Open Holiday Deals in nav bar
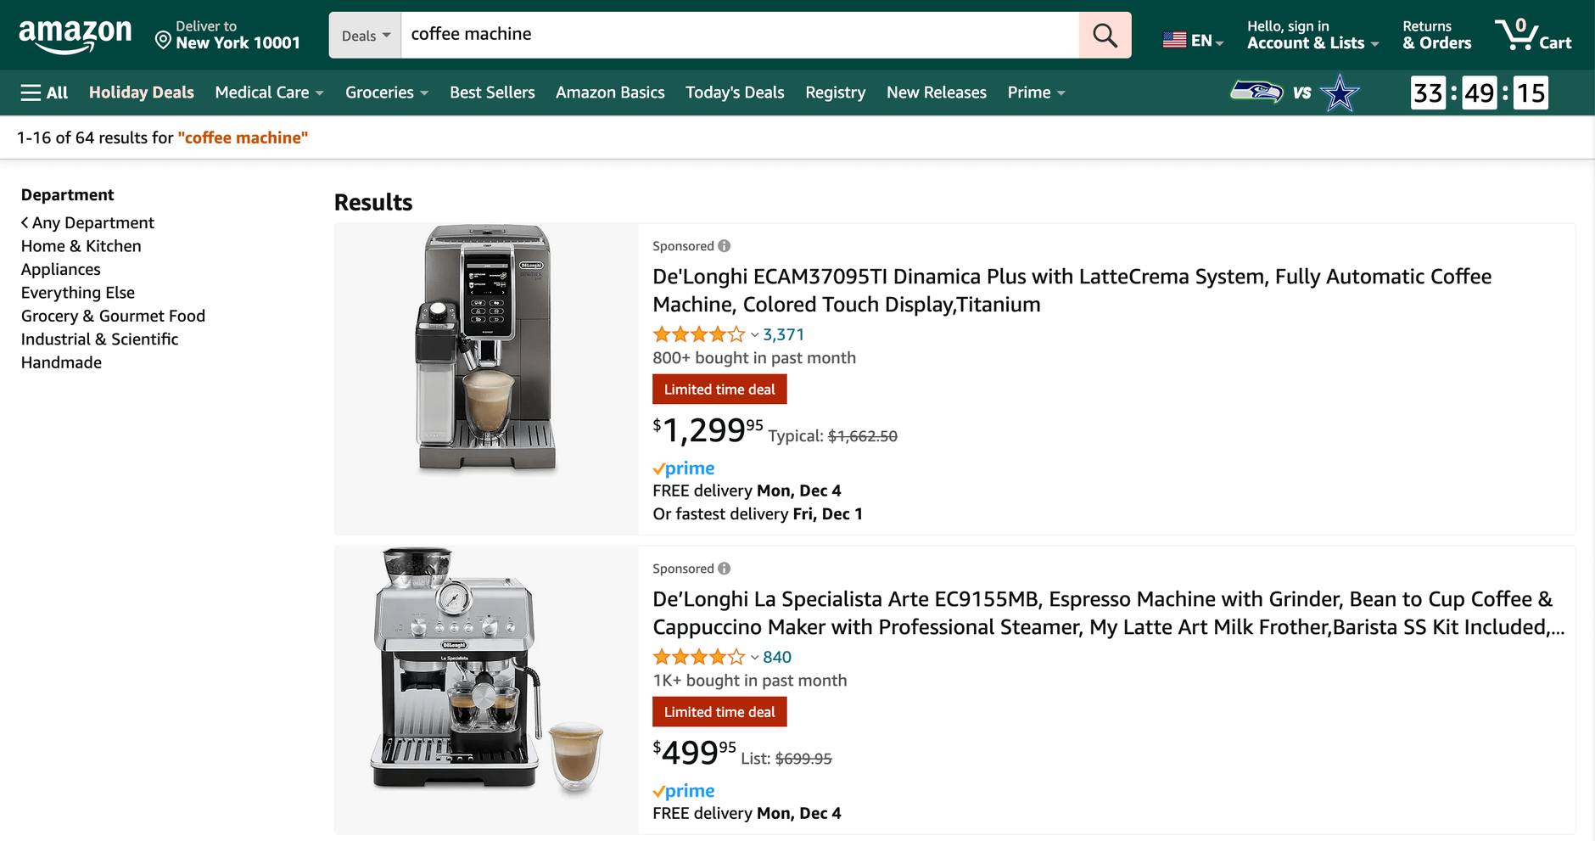This screenshot has width=1595, height=841. point(142,93)
